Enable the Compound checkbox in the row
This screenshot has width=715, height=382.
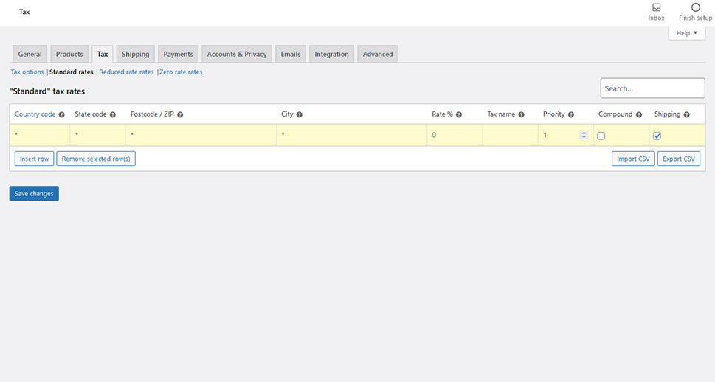coord(601,136)
